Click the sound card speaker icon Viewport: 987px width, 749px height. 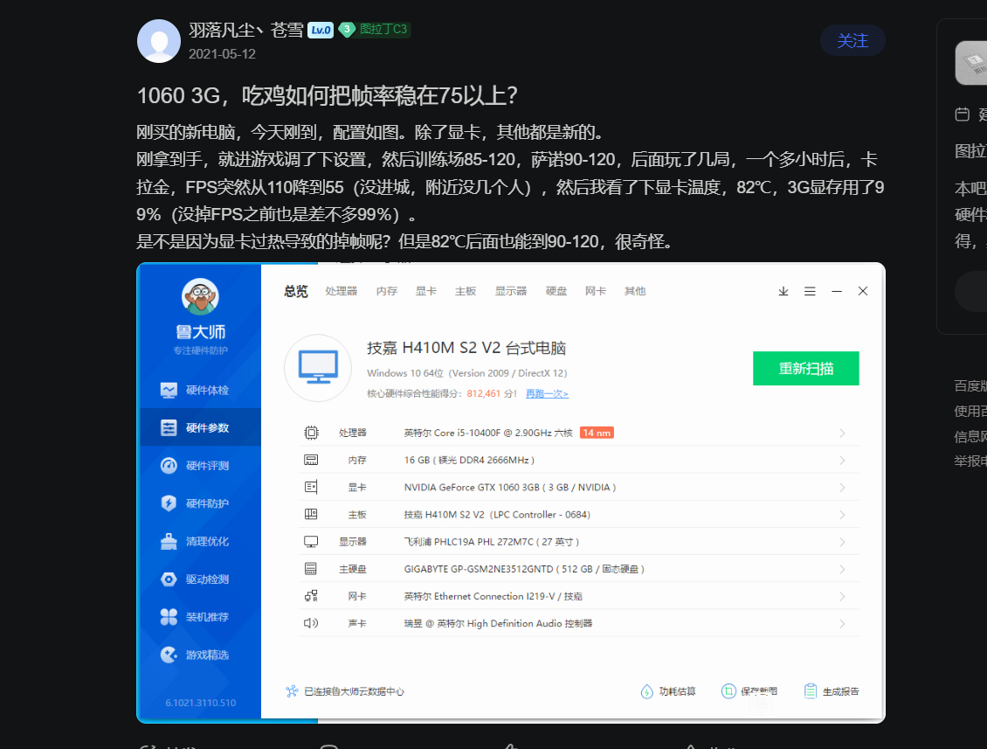311,623
